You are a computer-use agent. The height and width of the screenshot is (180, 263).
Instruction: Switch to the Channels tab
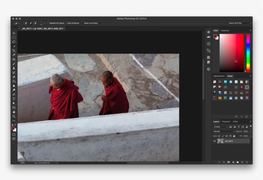click(x=226, y=122)
